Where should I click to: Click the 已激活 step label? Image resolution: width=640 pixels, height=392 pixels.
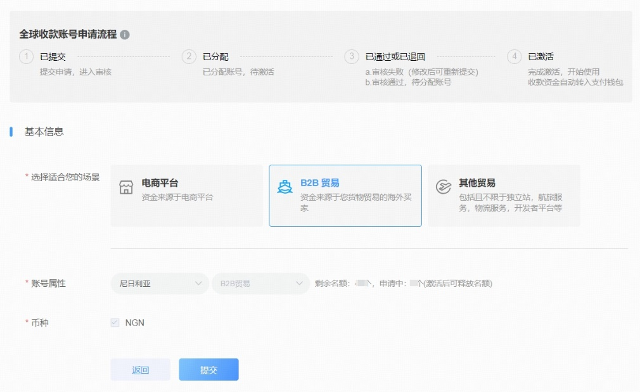pos(541,57)
